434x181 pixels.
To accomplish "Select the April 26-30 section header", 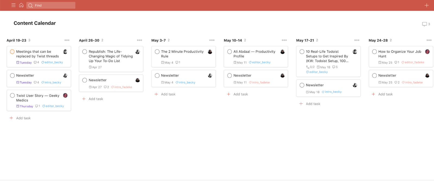I will (89, 40).
